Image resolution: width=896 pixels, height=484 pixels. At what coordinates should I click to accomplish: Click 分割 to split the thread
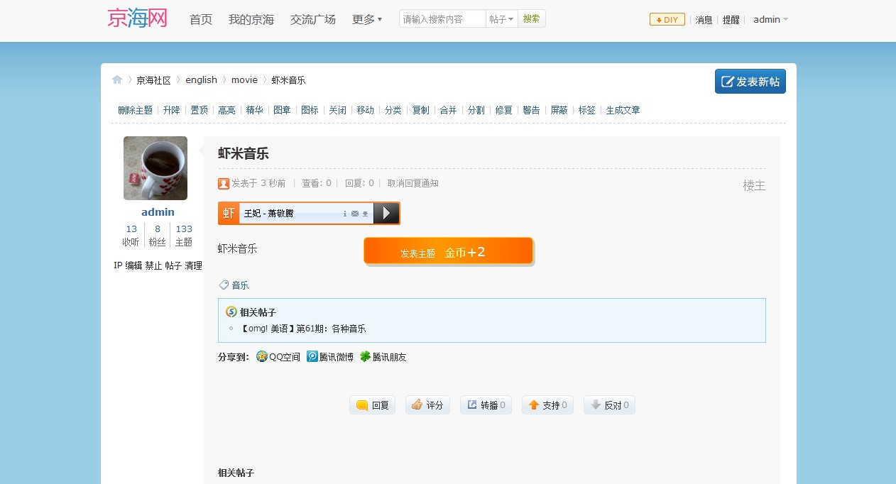pyautogui.click(x=476, y=110)
